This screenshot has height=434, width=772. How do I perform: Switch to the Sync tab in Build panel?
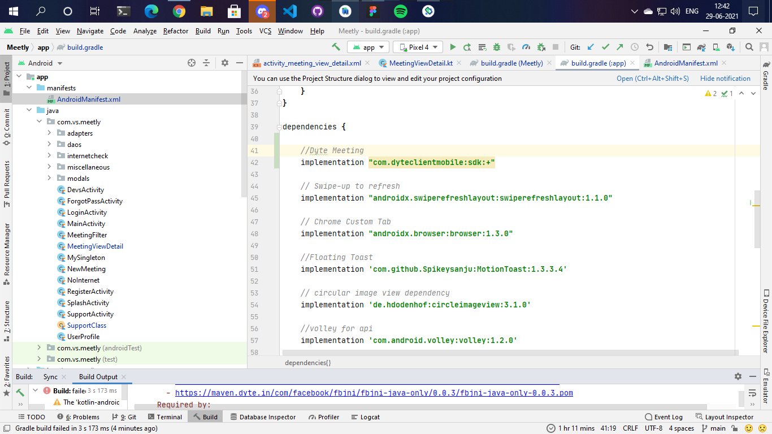[x=50, y=376]
